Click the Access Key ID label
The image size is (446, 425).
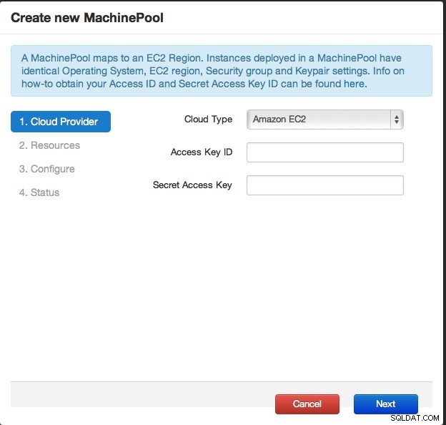[x=202, y=152]
